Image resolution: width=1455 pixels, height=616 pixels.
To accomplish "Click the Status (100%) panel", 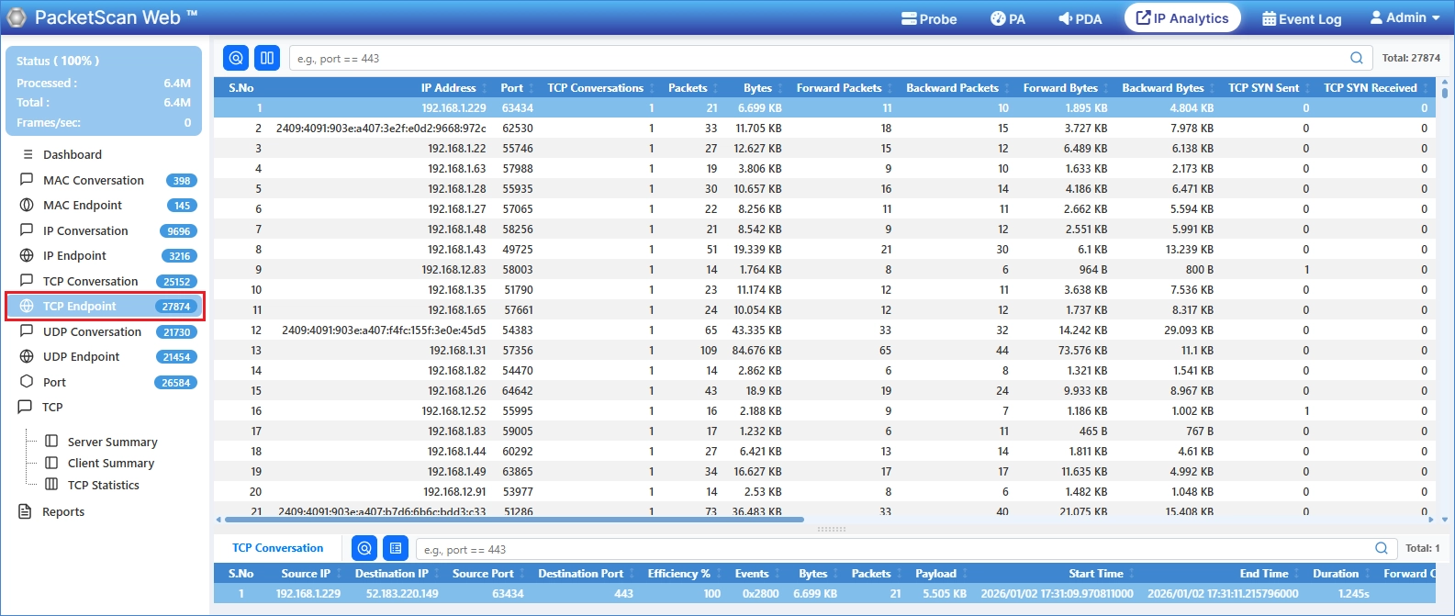I will click(x=104, y=91).
